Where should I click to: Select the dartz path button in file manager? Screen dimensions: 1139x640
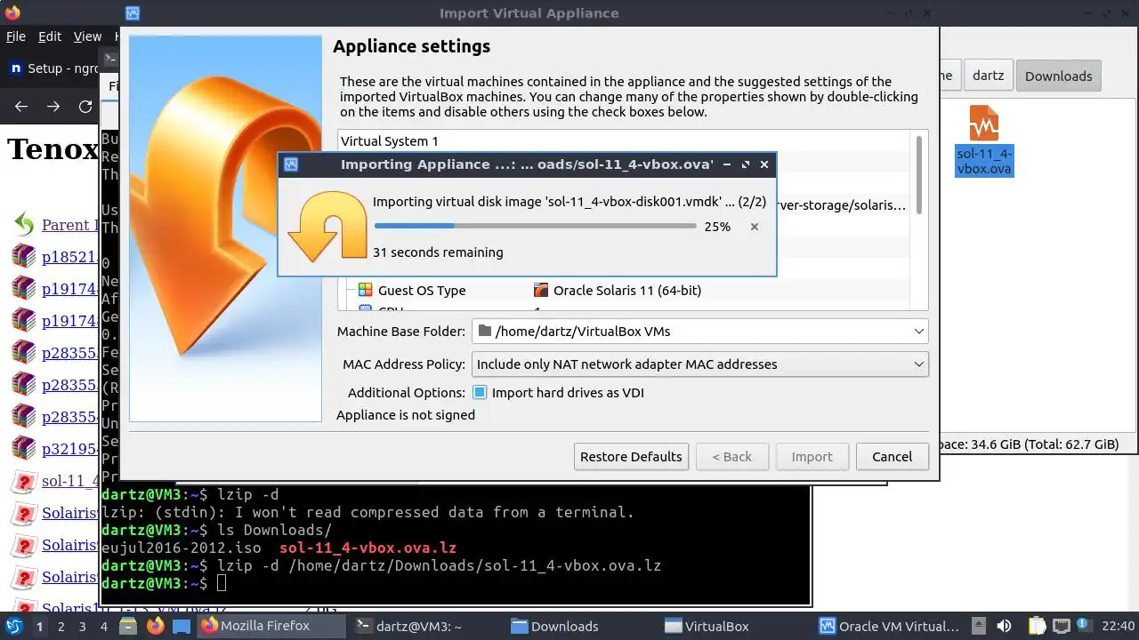tap(988, 76)
